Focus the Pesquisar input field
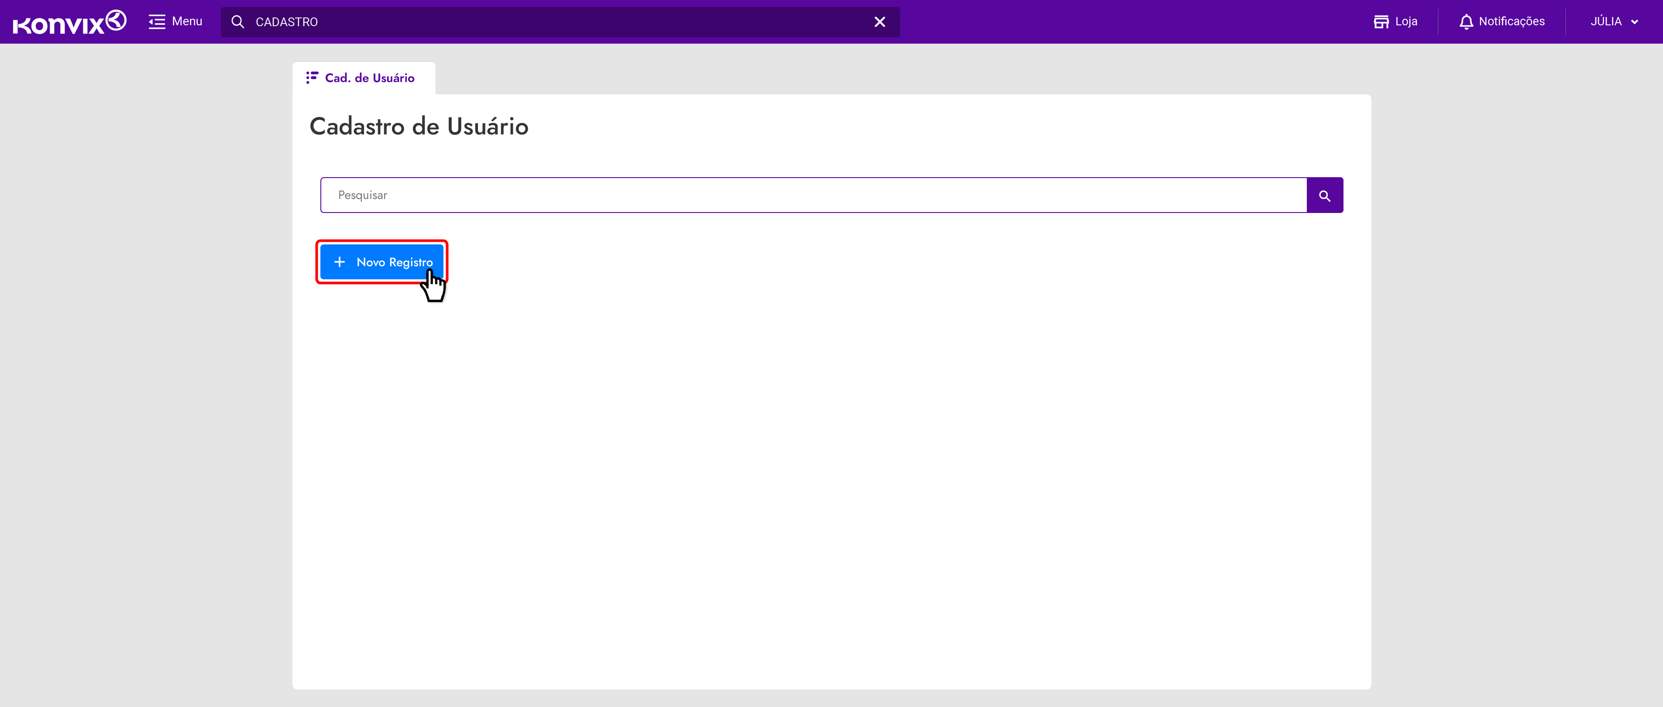 pos(814,195)
